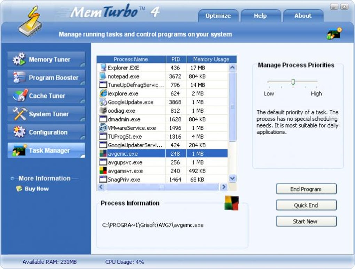Click the Start New button
The height and width of the screenshot is (269, 355).
point(306,221)
